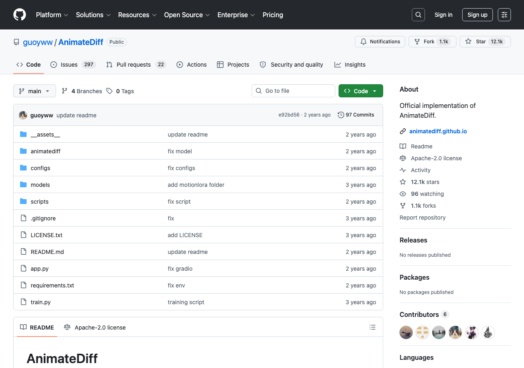Expand the Solutions menu

point(93,15)
